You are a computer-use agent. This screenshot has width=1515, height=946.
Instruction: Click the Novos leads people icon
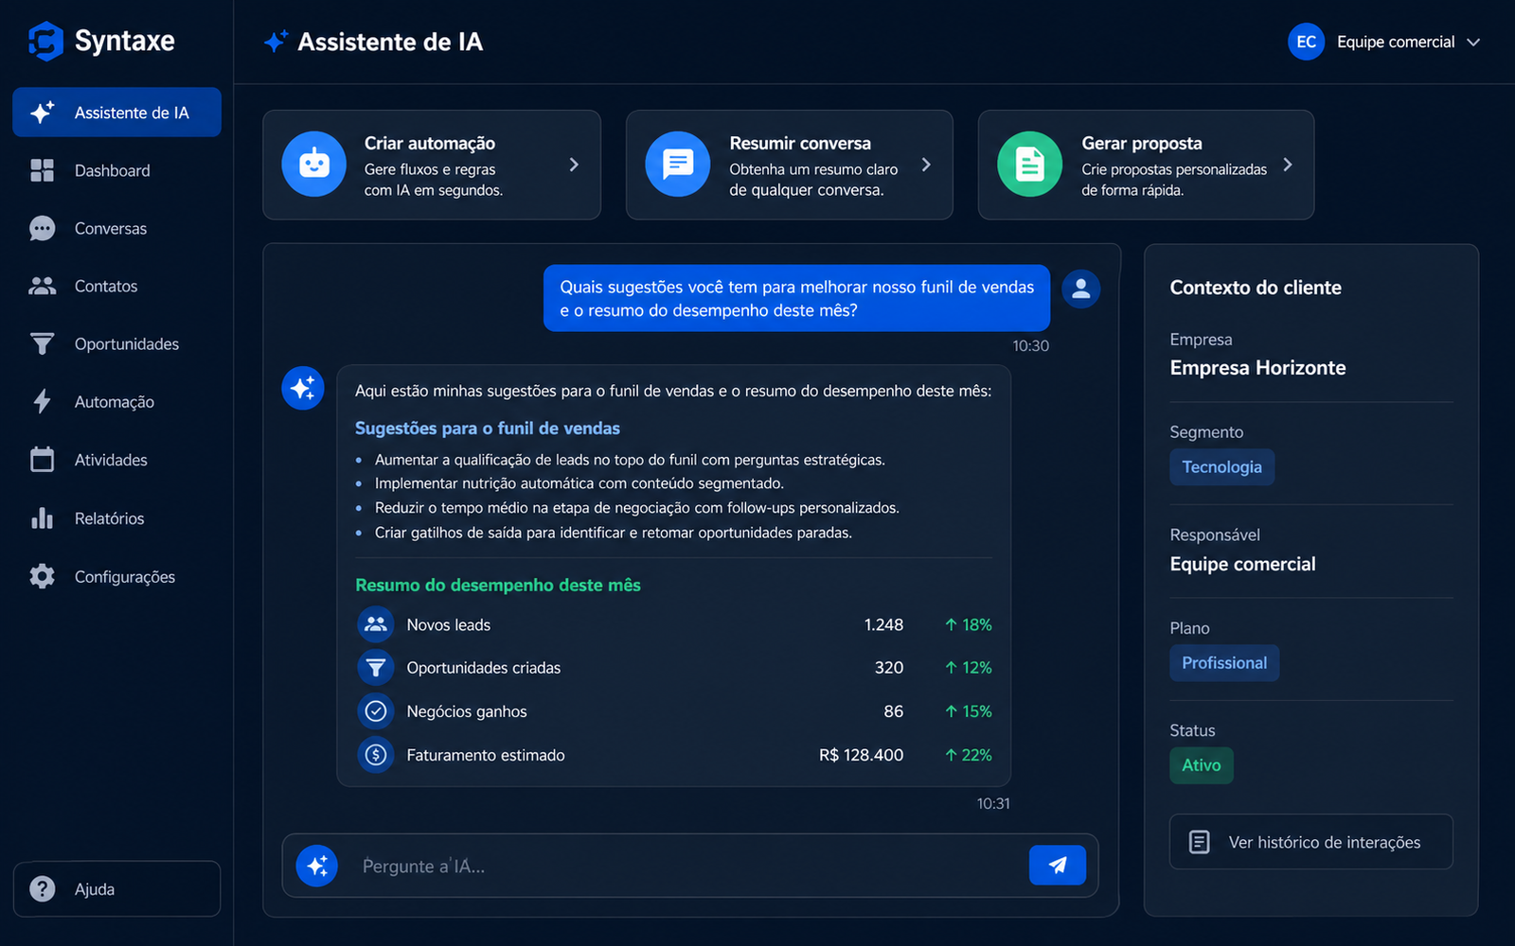(376, 624)
